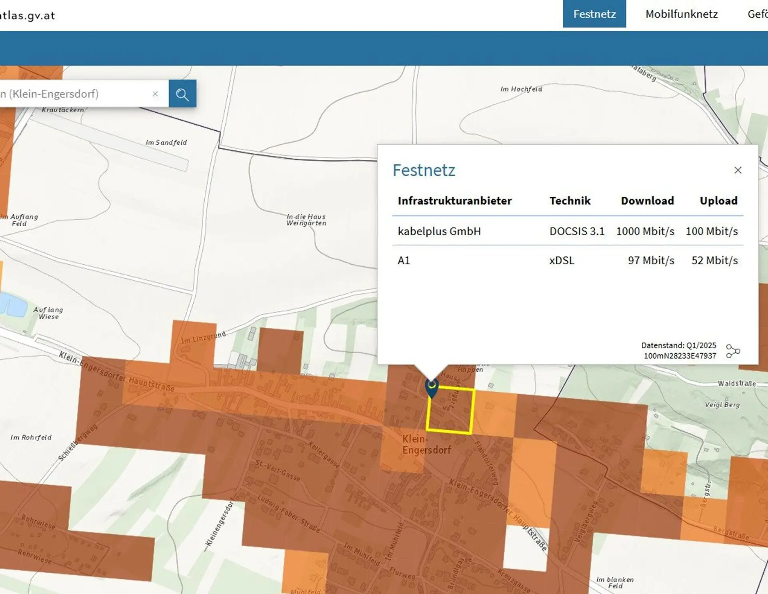Image resolution: width=768 pixels, height=594 pixels.
Task: Click the light orange cell at Im Linzgrund
Action: (x=193, y=344)
